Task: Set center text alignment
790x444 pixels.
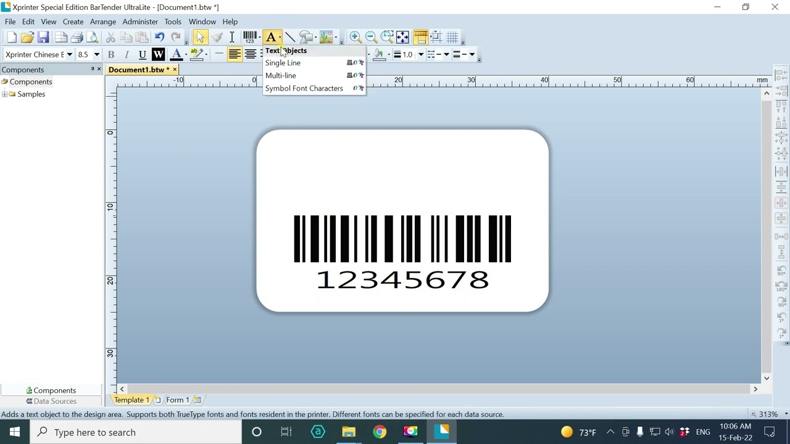Action: pyautogui.click(x=251, y=54)
